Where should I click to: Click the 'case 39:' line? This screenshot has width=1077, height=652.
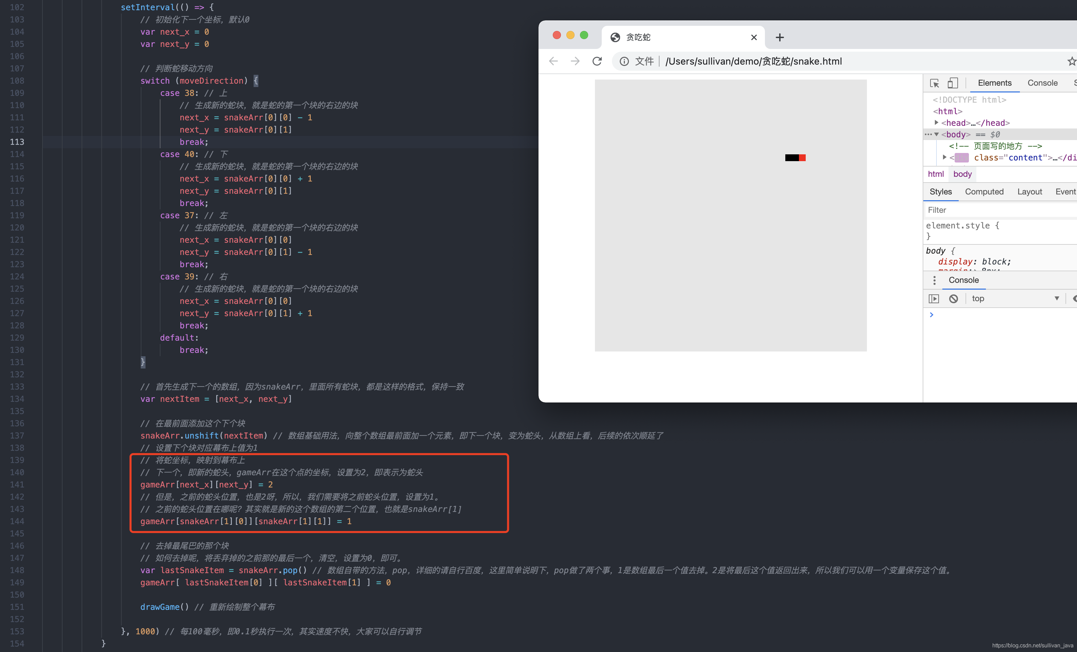point(194,277)
